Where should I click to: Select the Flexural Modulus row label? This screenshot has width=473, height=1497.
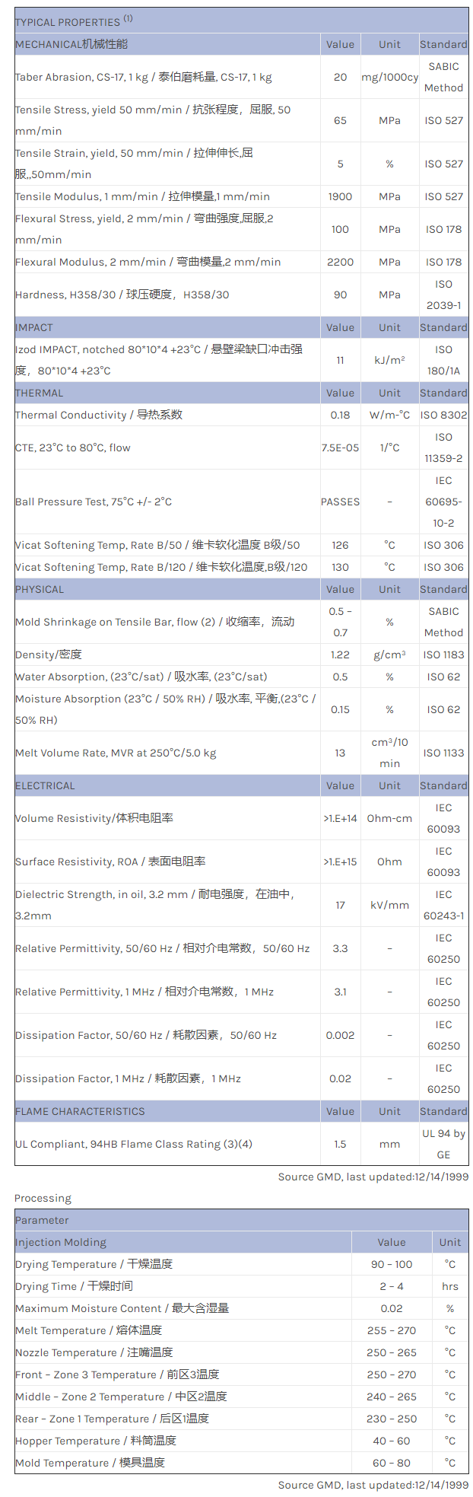pyautogui.click(x=148, y=262)
